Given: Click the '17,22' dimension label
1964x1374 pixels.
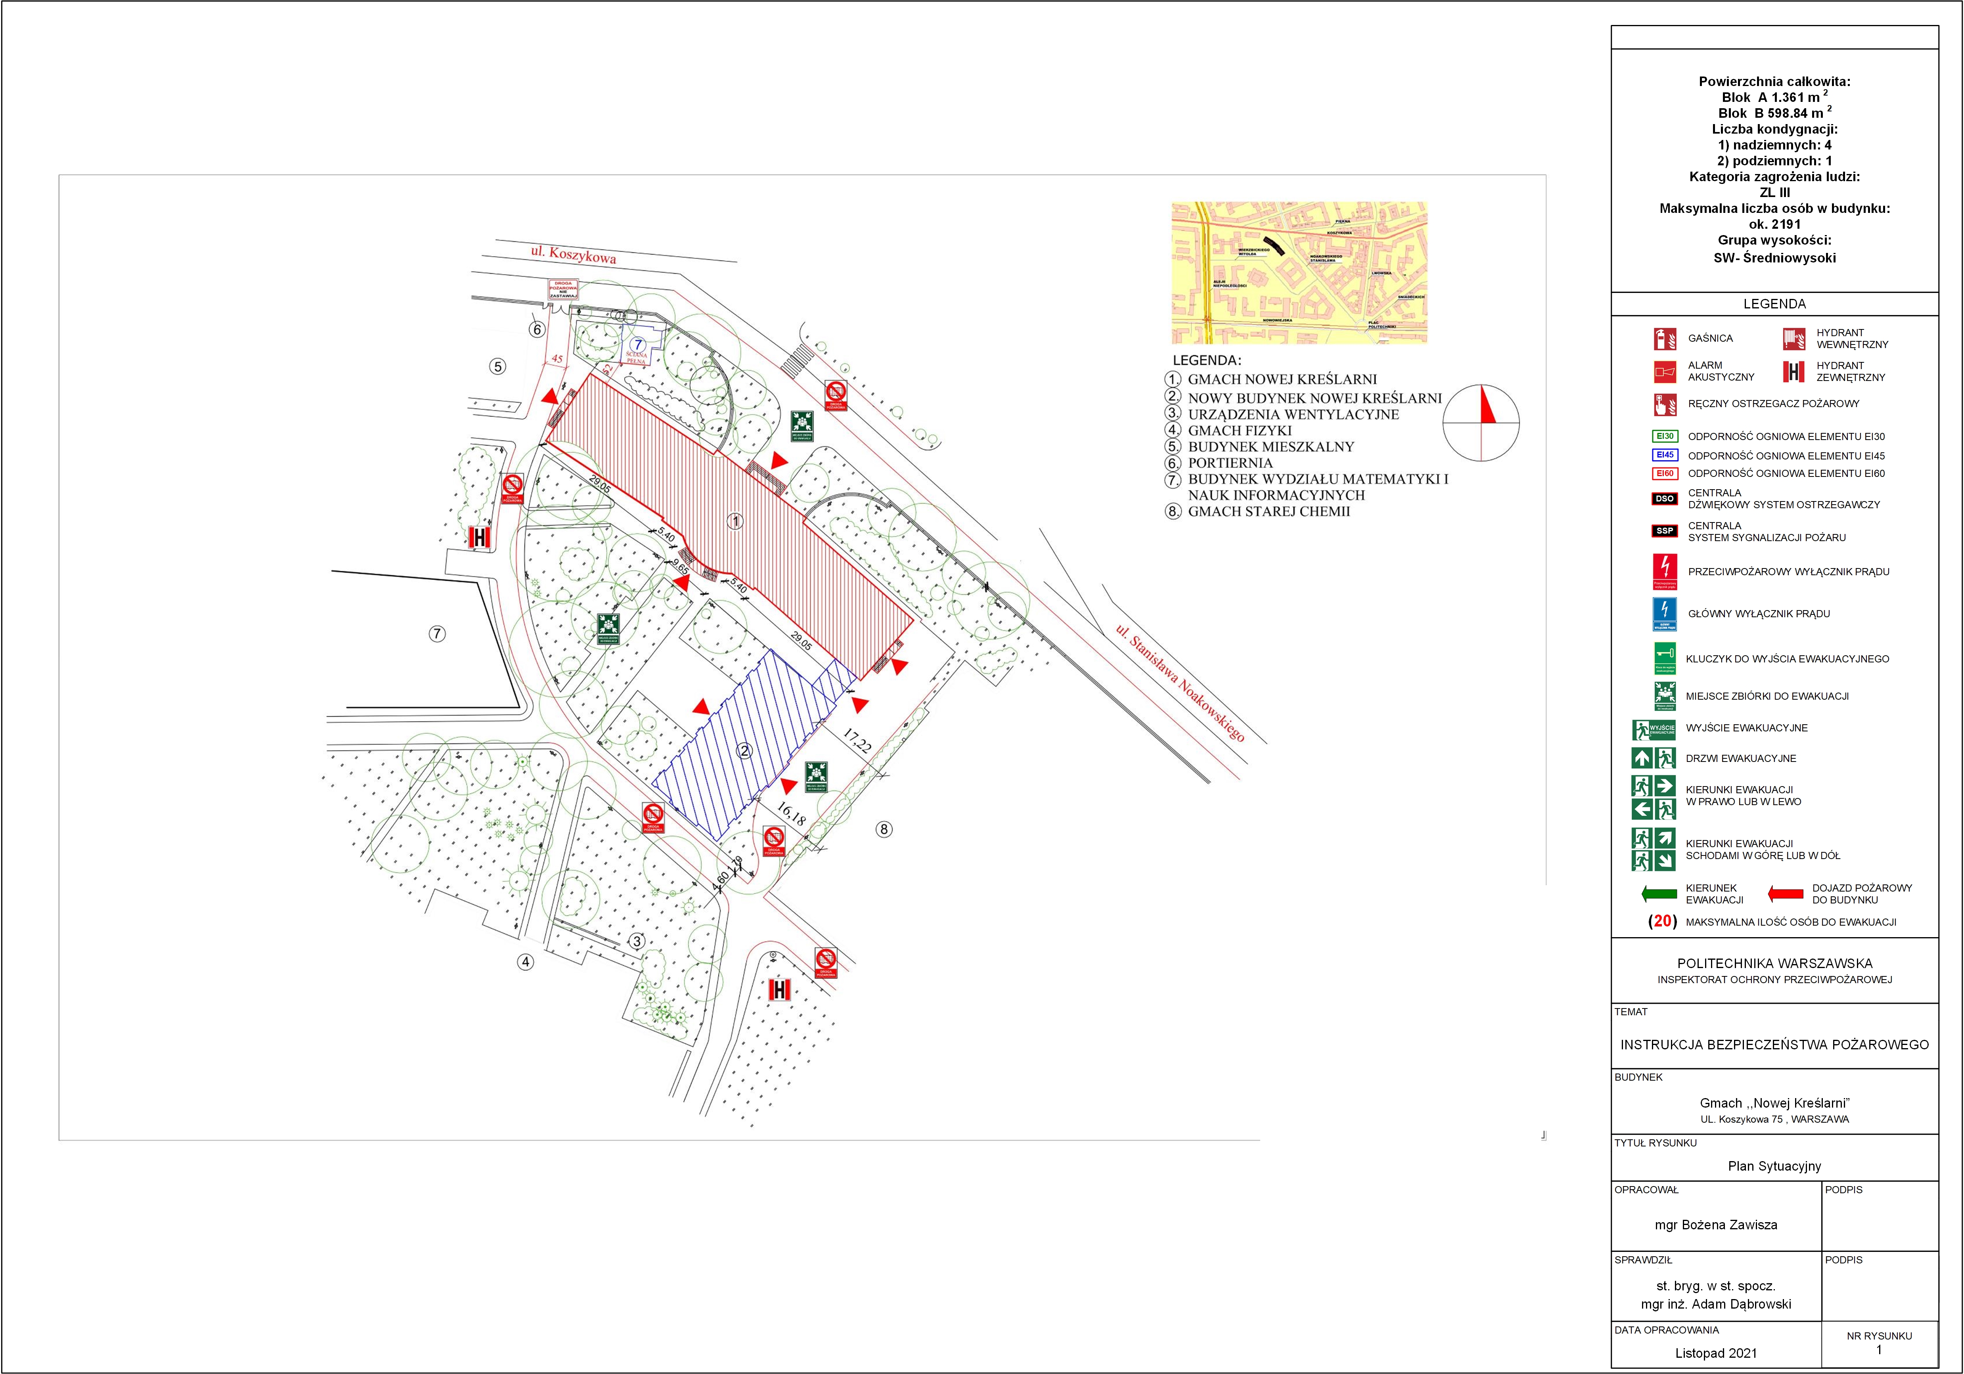Looking at the screenshot, I should pyautogui.click(x=857, y=740).
